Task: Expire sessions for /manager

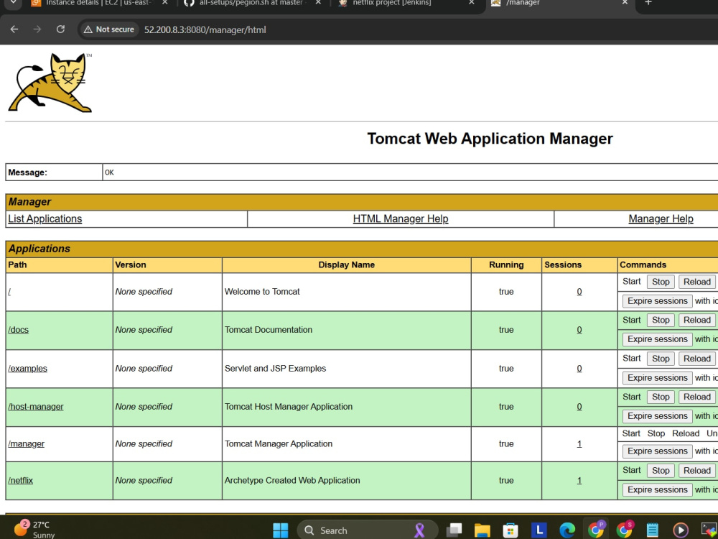Action: (657, 451)
